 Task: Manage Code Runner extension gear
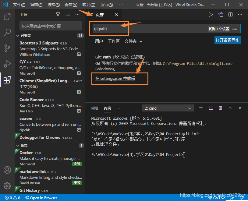click(79, 111)
